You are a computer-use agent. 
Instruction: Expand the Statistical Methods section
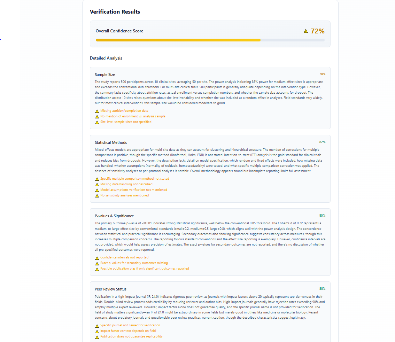(110, 142)
